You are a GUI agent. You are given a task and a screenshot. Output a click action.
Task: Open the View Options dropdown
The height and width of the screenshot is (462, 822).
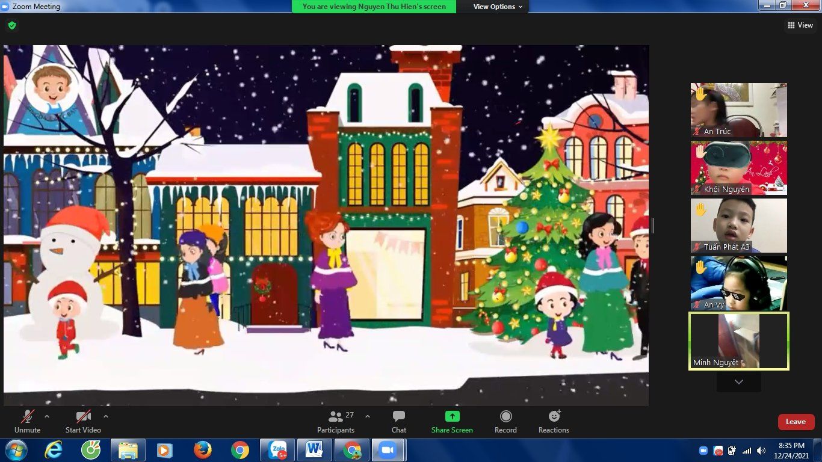pos(498,7)
